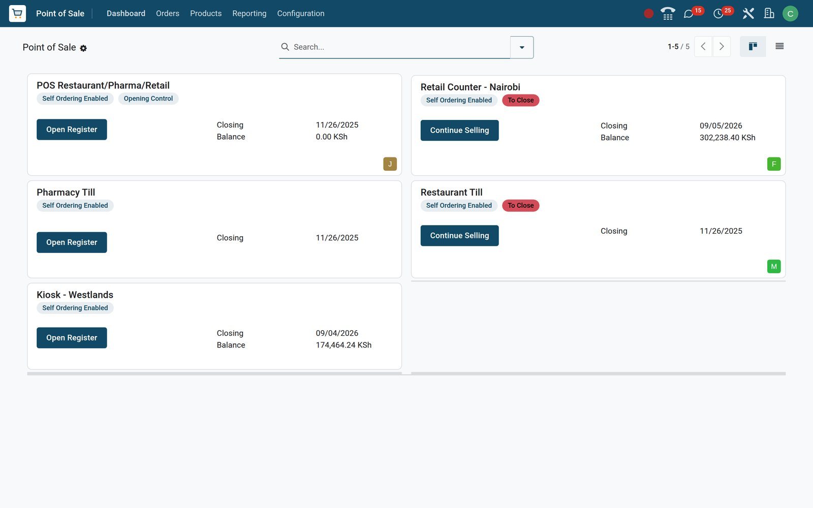Open the Orders menu
The width and height of the screenshot is (813, 508).
pos(168,14)
